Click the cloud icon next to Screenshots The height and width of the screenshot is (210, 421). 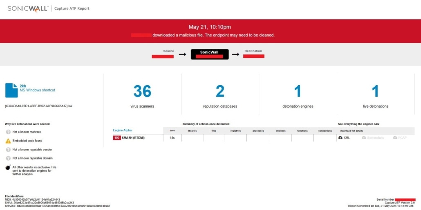[x=364, y=138]
